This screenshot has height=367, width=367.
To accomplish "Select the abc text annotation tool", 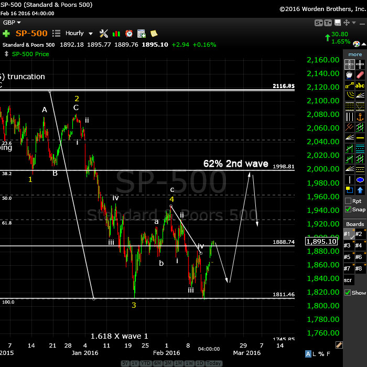I will [360, 85].
